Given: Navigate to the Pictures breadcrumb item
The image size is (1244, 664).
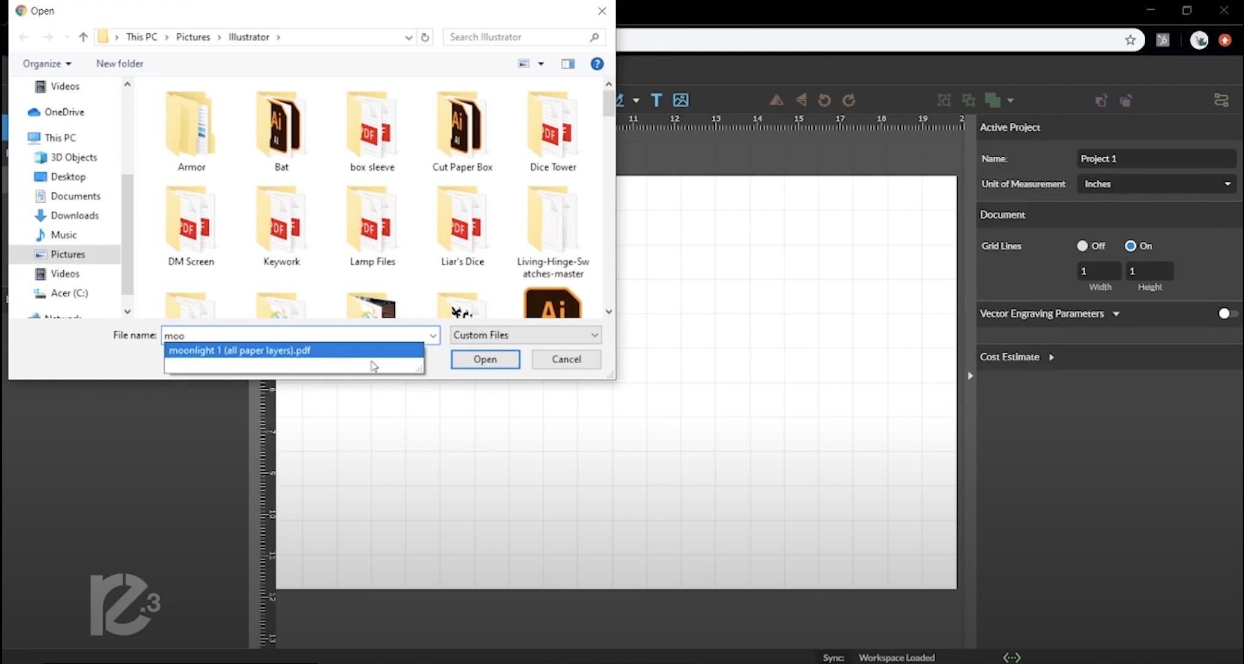Looking at the screenshot, I should pos(192,37).
